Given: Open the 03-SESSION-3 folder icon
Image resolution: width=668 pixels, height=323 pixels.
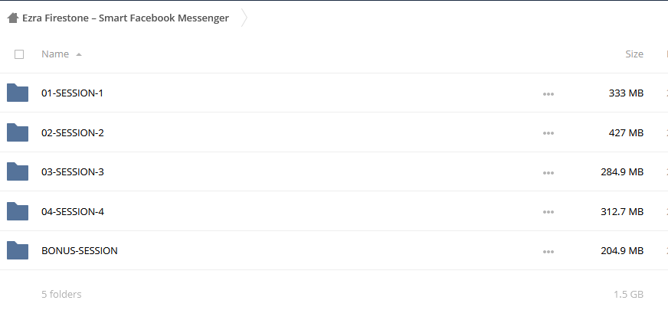Looking at the screenshot, I should click(x=18, y=171).
